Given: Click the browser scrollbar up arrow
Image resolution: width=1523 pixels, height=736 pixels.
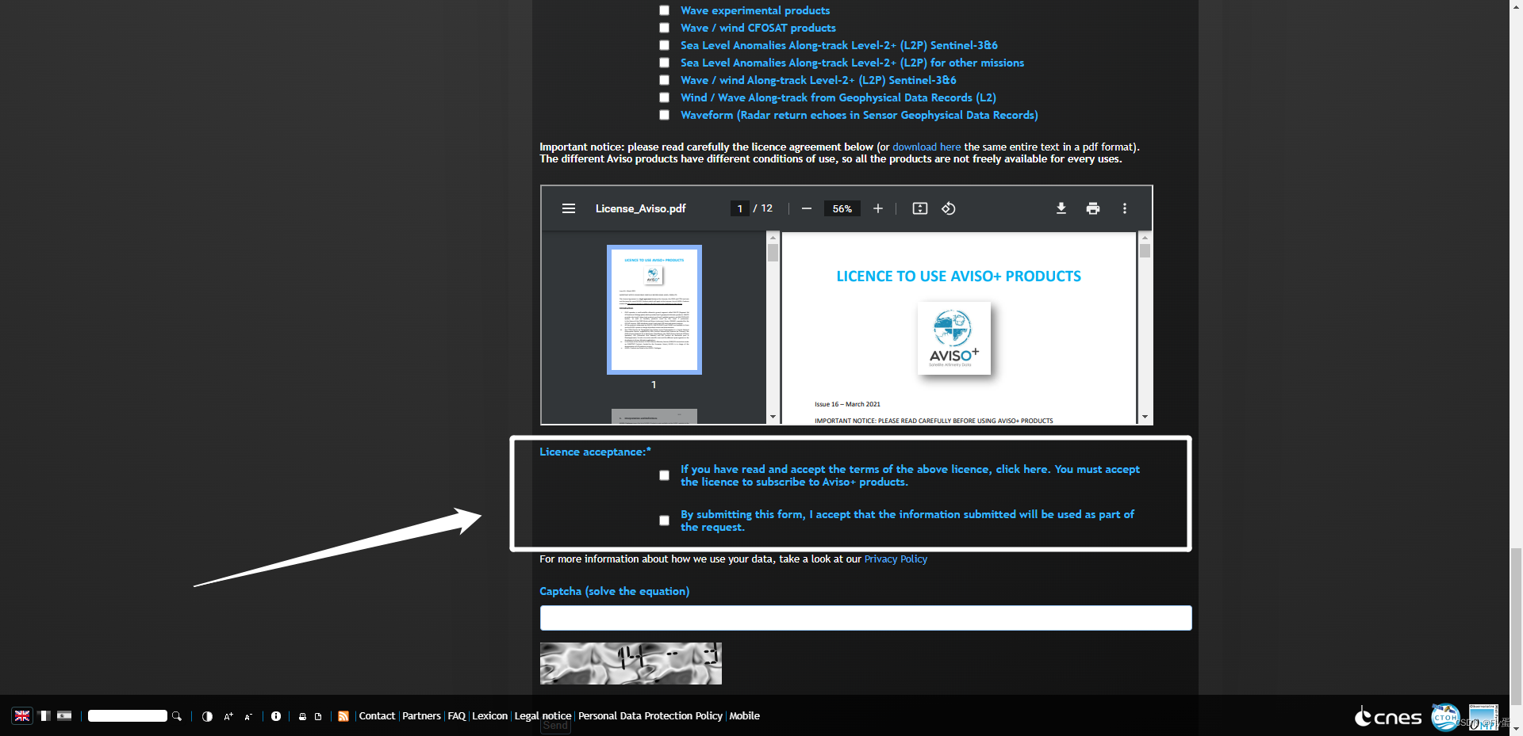Looking at the screenshot, I should [1516, 6].
